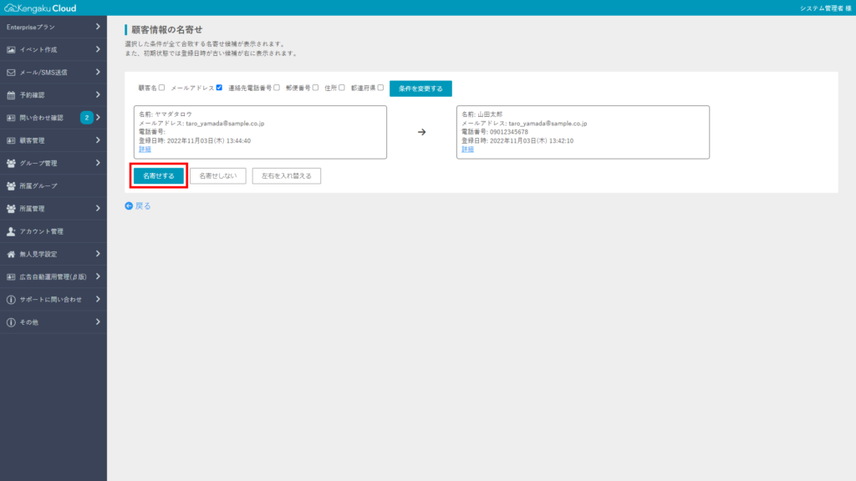856x481 pixels.
Task: Click the 所属管理 people icon
Action: 11,209
